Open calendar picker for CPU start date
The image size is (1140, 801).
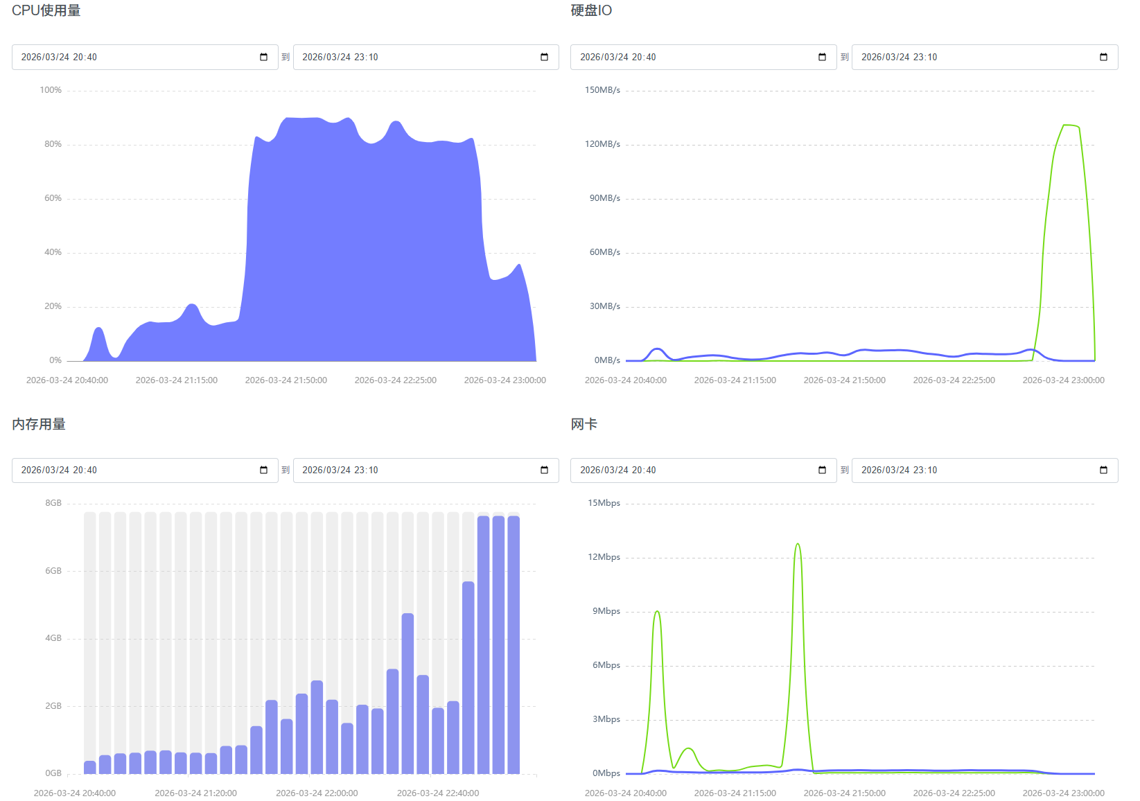[x=263, y=58]
